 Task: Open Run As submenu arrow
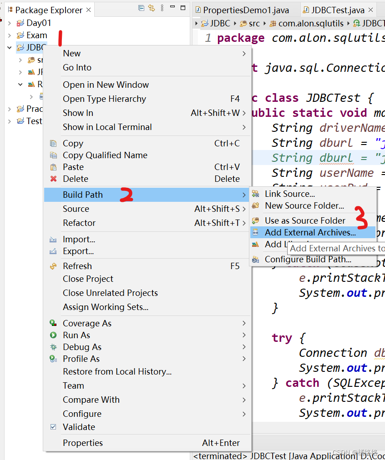point(244,335)
